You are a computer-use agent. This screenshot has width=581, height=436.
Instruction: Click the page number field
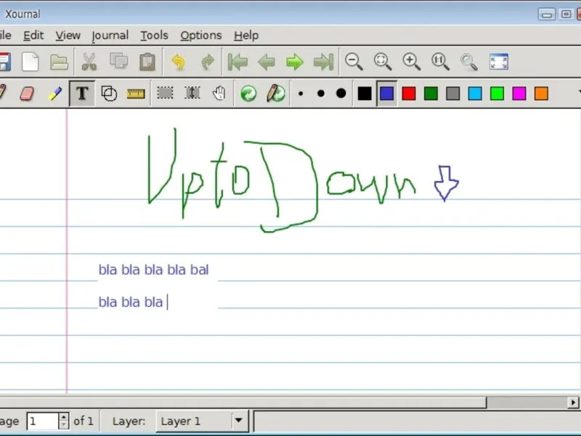(x=43, y=421)
